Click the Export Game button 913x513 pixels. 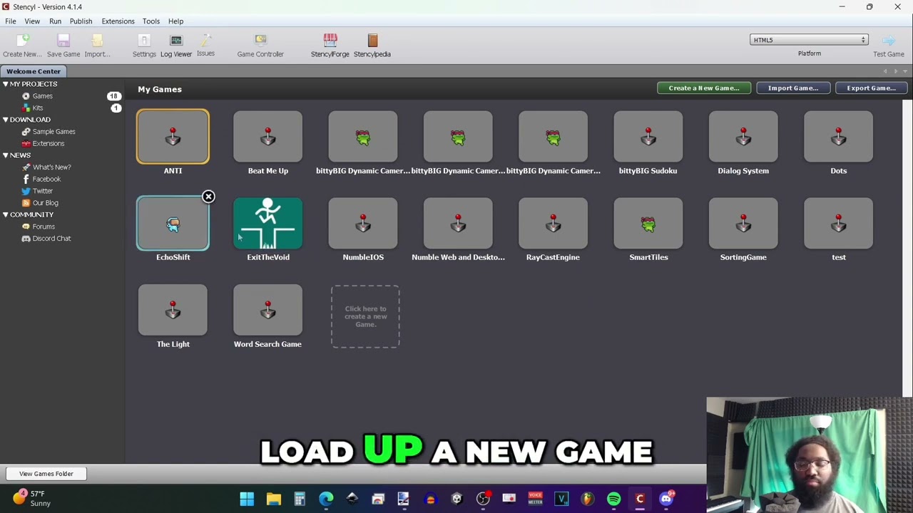871,88
